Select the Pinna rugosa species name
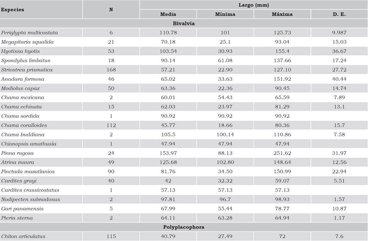This screenshot has height=241, width=368. (17, 153)
